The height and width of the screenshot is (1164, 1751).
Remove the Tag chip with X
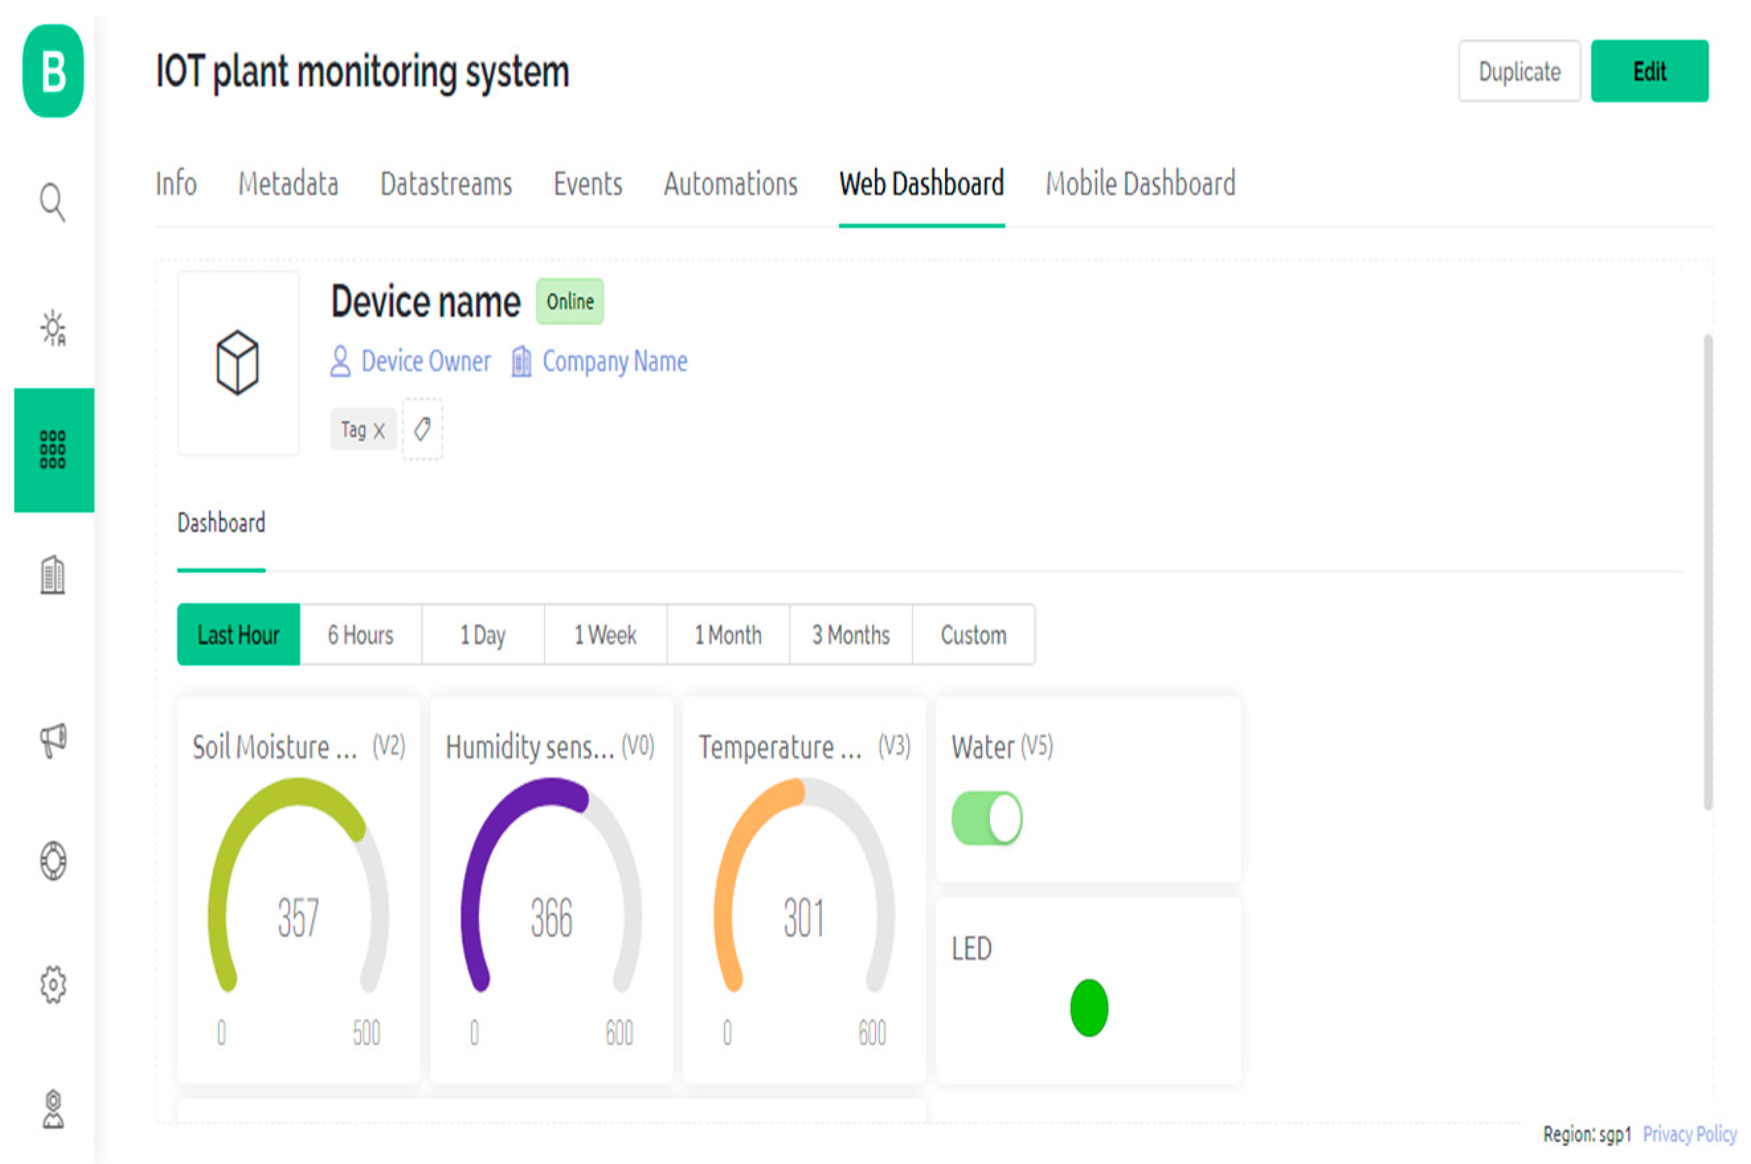pos(379,431)
